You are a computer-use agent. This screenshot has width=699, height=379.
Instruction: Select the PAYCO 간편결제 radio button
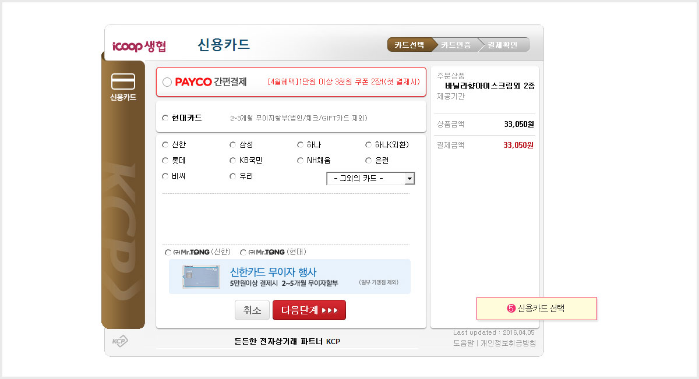(x=167, y=82)
